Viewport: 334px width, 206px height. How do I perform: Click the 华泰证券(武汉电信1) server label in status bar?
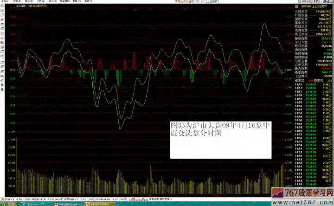point(161,200)
